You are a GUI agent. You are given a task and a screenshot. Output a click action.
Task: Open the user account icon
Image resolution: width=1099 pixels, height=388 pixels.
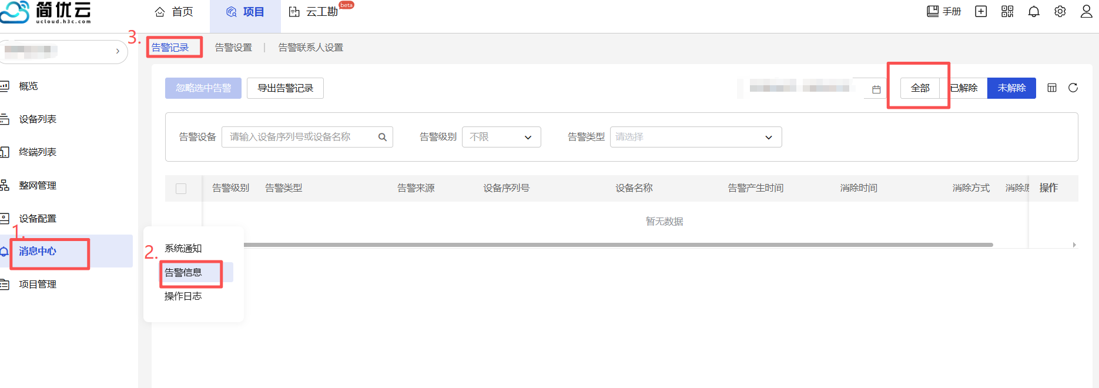1086,12
